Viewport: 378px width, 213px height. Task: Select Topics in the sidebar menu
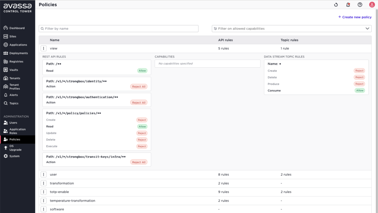(14, 103)
